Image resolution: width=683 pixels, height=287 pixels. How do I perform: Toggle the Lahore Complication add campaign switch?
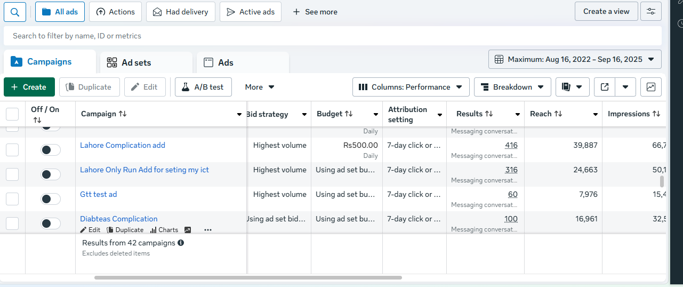pyautogui.click(x=51, y=150)
